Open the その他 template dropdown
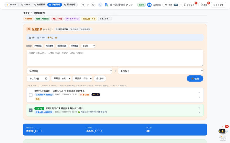The height and width of the screenshot is (143, 230). (88, 46)
